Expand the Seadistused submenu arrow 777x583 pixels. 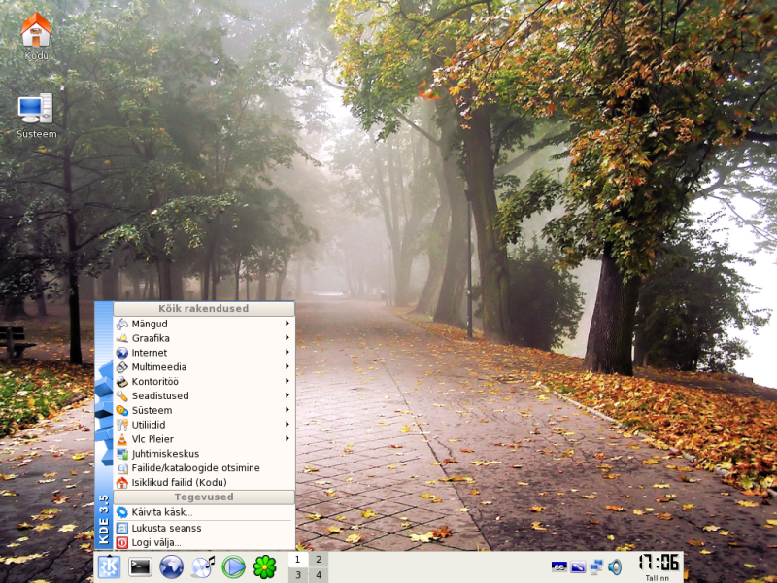point(287,395)
